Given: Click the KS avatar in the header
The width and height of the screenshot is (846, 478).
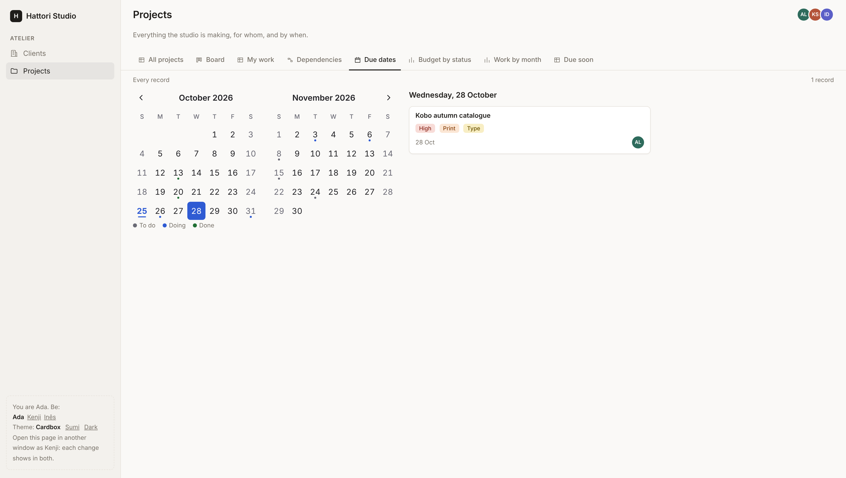Looking at the screenshot, I should click(x=815, y=14).
